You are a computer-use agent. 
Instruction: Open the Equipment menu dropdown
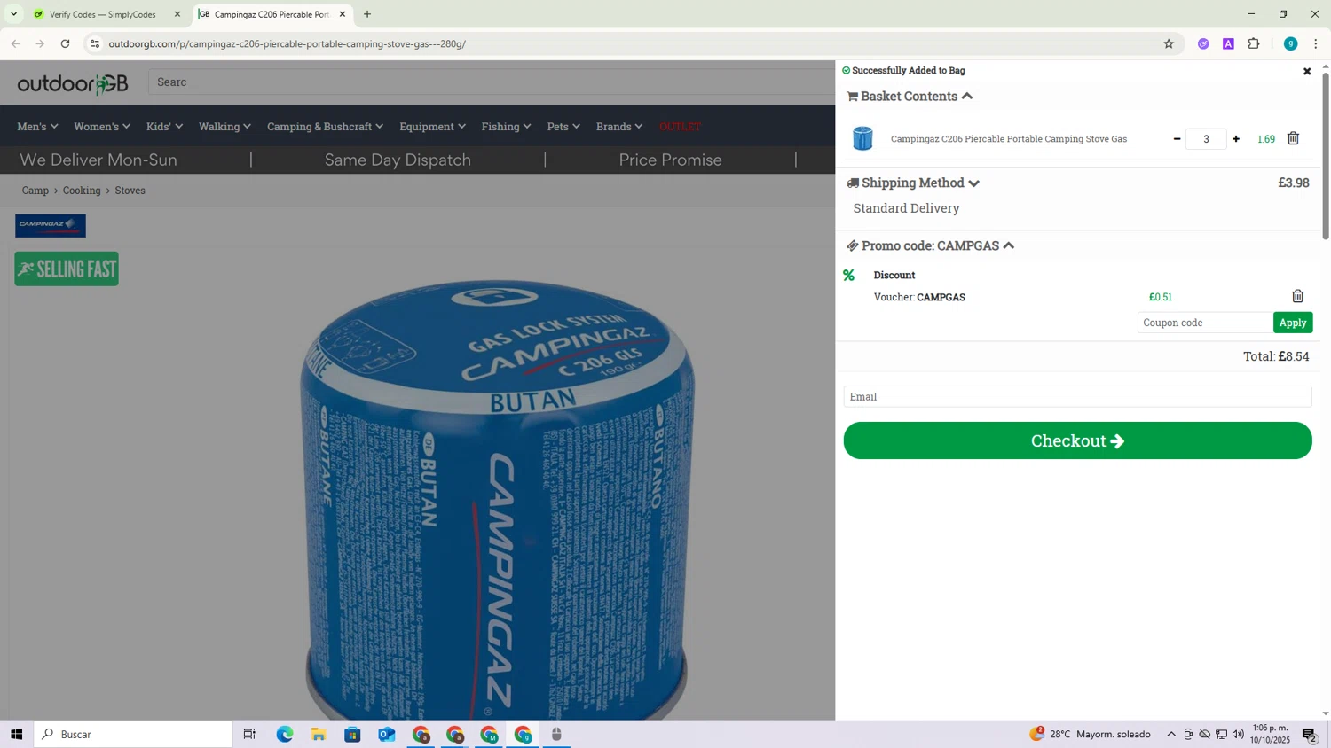432,127
